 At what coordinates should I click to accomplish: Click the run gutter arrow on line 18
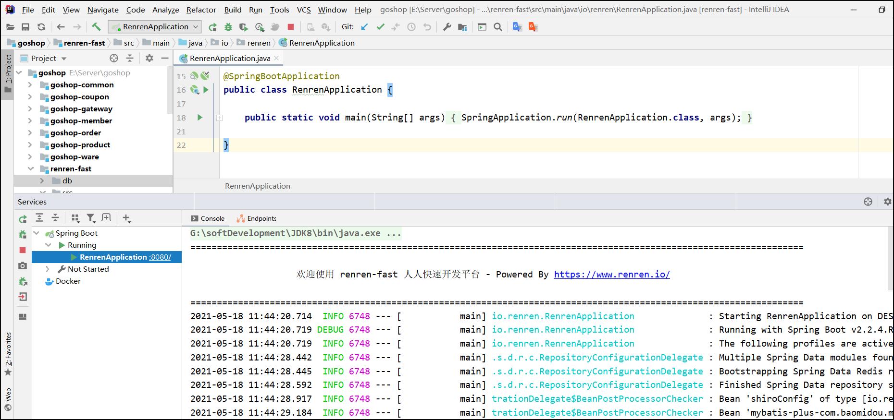pos(200,118)
